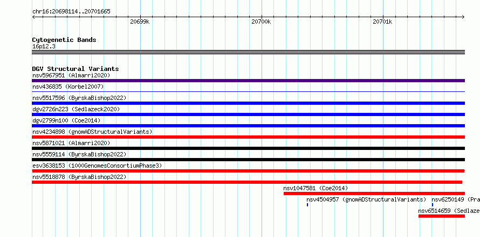Viewport: 480px width, 237px height.
Task: Click the small blue nsv4504957 marker
Action: pos(307,205)
